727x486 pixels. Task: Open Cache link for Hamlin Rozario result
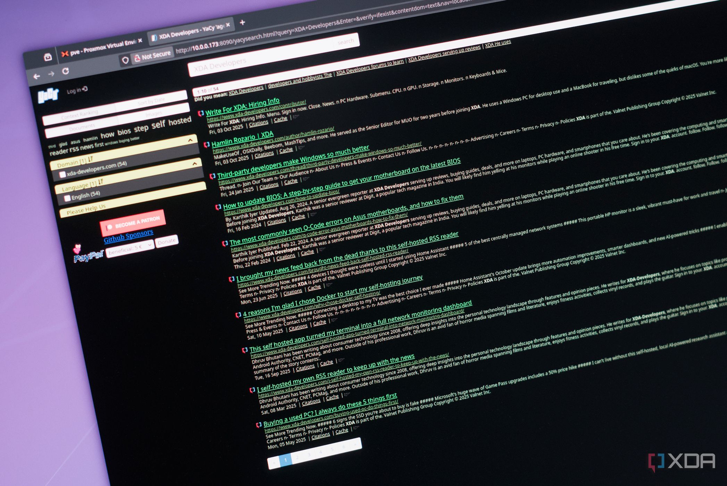pyautogui.click(x=286, y=150)
